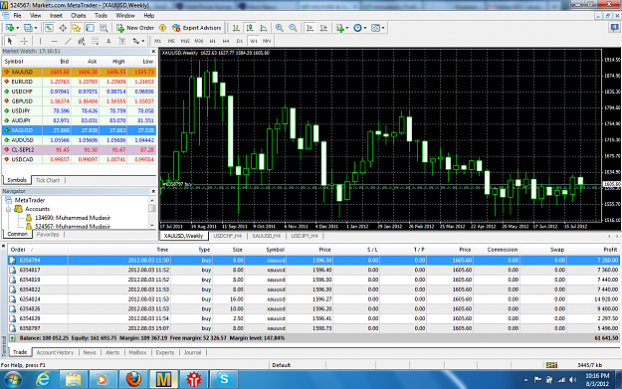Select the Cursor arrow tool
622x389 pixels.
pyautogui.click(x=10, y=41)
